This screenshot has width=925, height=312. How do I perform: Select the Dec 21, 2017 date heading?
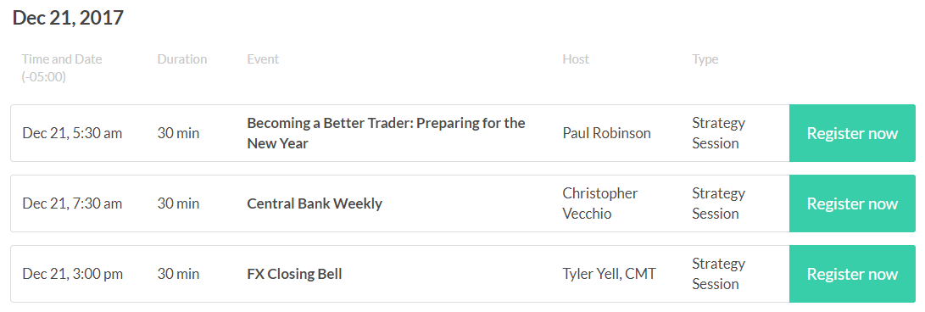click(x=68, y=18)
